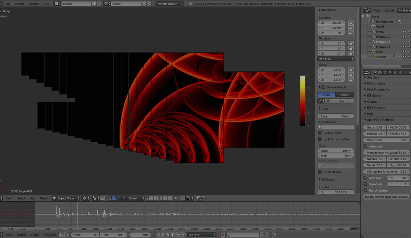411x238 pixels.
Task: Click the World globe icon in outliner
Action: [x=373, y=26]
